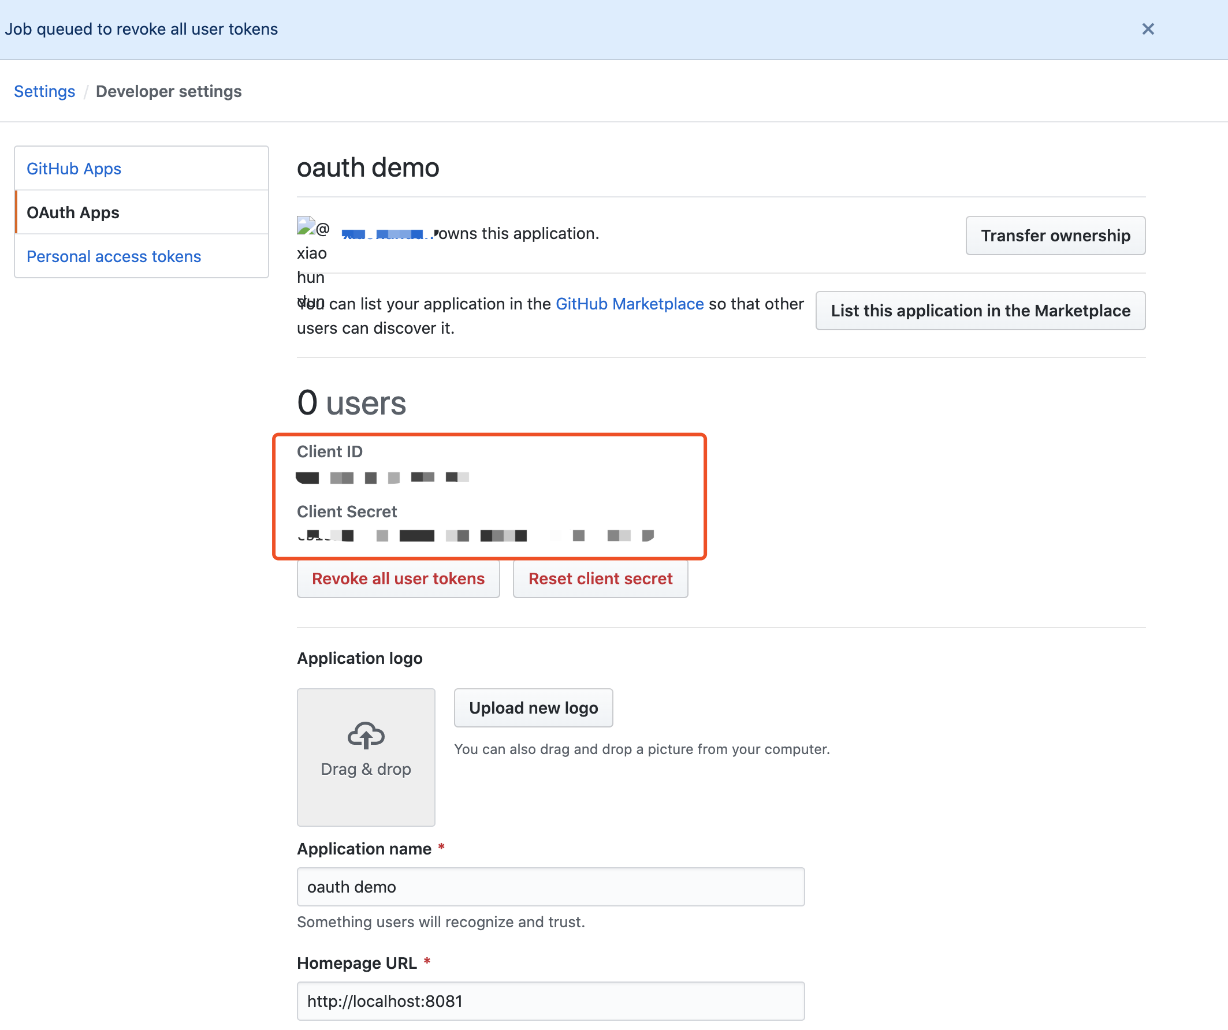Click the 'Client Secret' label
This screenshot has width=1228, height=1030.
(347, 512)
